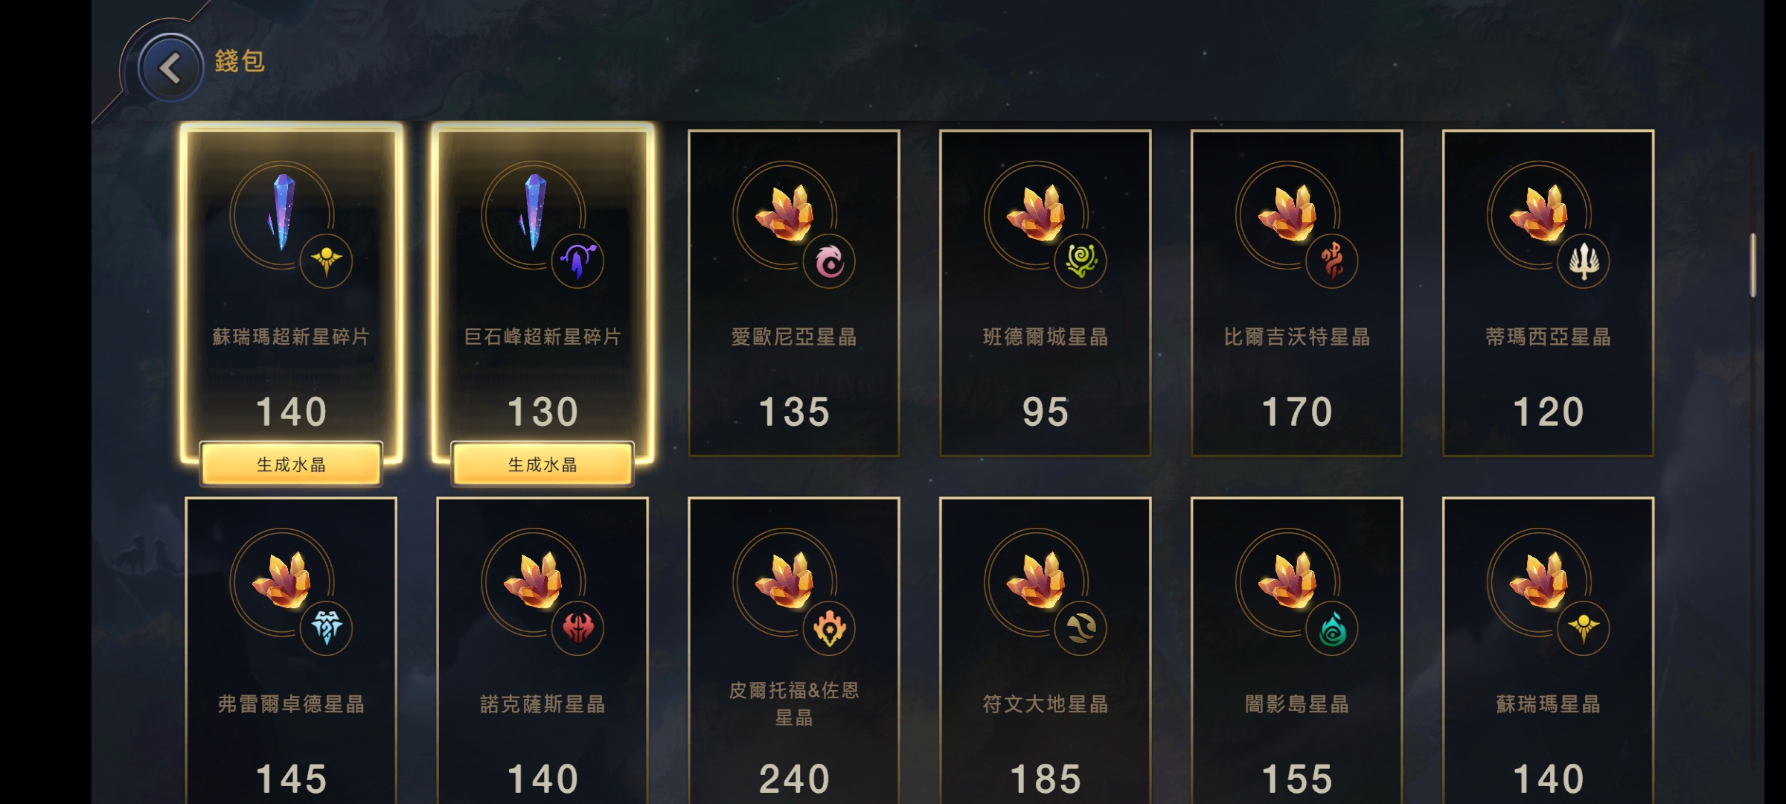Open the 比爾吉沃特星晶 card showing 170
The image size is (1786, 804).
[x=1297, y=293]
